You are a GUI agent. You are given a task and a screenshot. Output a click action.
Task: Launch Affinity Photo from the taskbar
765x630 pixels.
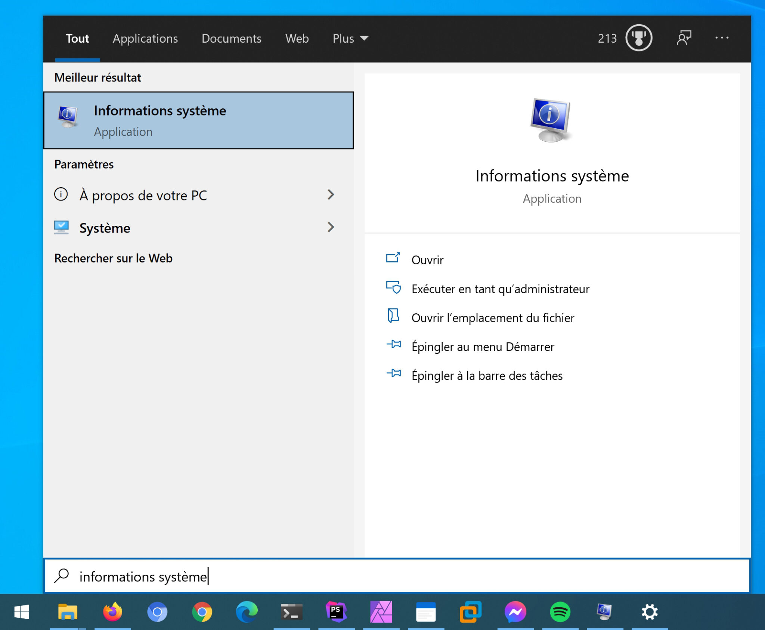tap(381, 612)
